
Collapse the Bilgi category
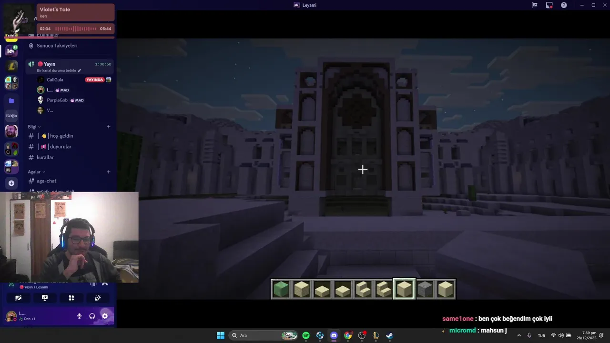(x=34, y=127)
